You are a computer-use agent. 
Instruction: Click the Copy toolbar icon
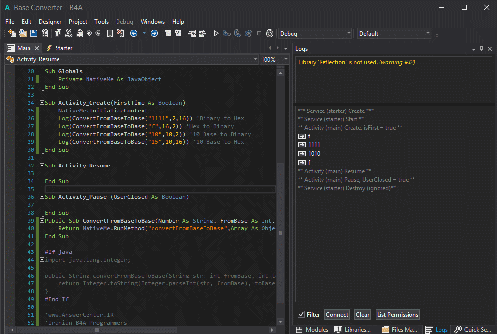[x=58, y=33]
